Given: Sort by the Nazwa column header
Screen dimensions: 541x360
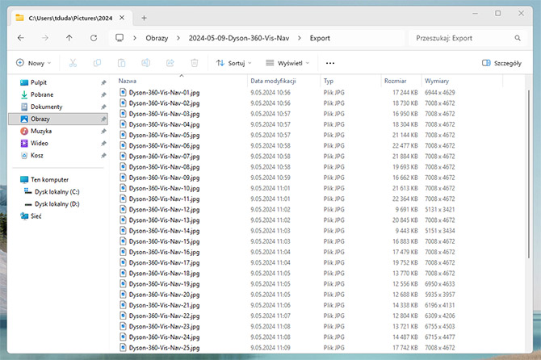Looking at the screenshot, I should 128,81.
